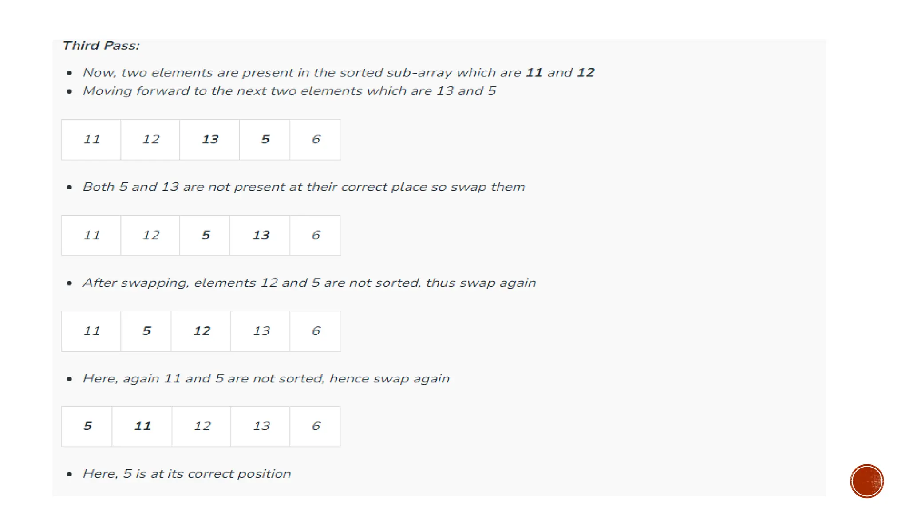Select bold 13 cell in first array
This screenshot has width=909, height=511.
click(x=209, y=140)
